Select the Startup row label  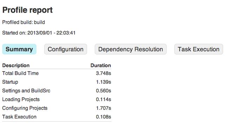(10, 82)
